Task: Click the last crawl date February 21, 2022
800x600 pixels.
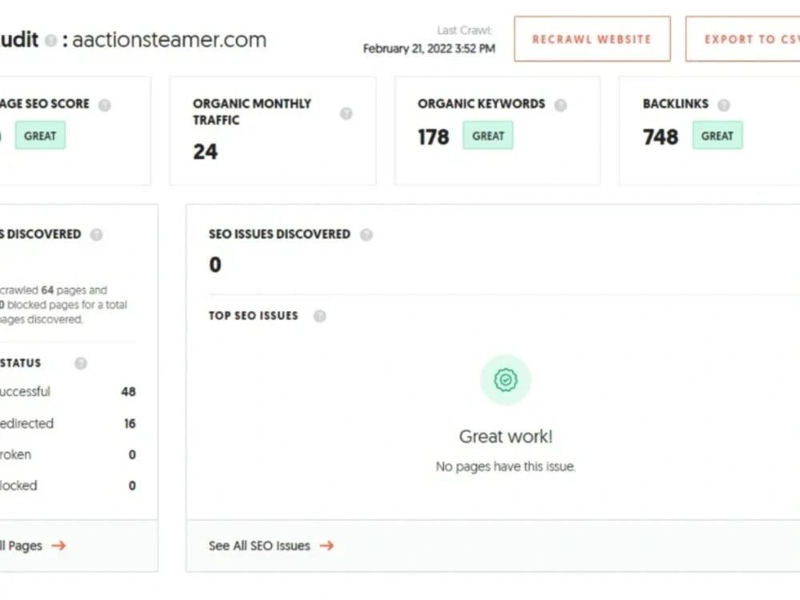Action: [x=429, y=49]
